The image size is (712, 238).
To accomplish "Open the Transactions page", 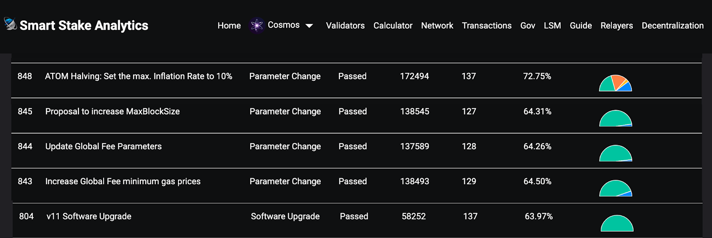I will coord(487,26).
